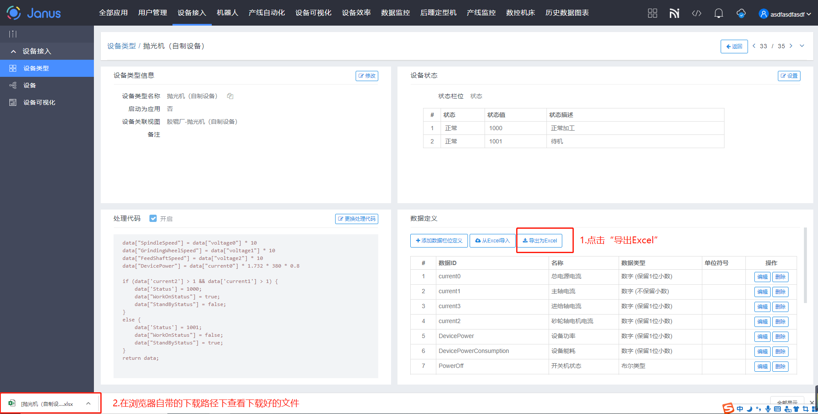Open 数据监控 menu
818x414 pixels.
coord(395,13)
